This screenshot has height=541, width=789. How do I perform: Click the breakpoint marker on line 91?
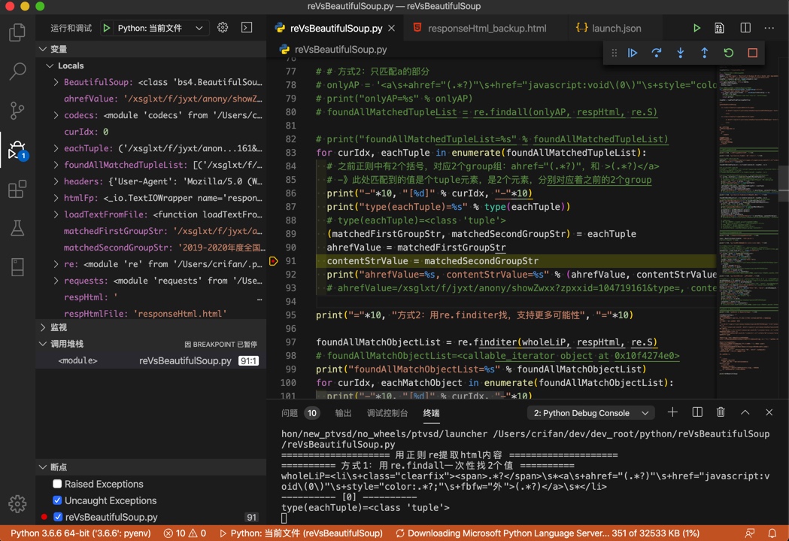coord(273,260)
